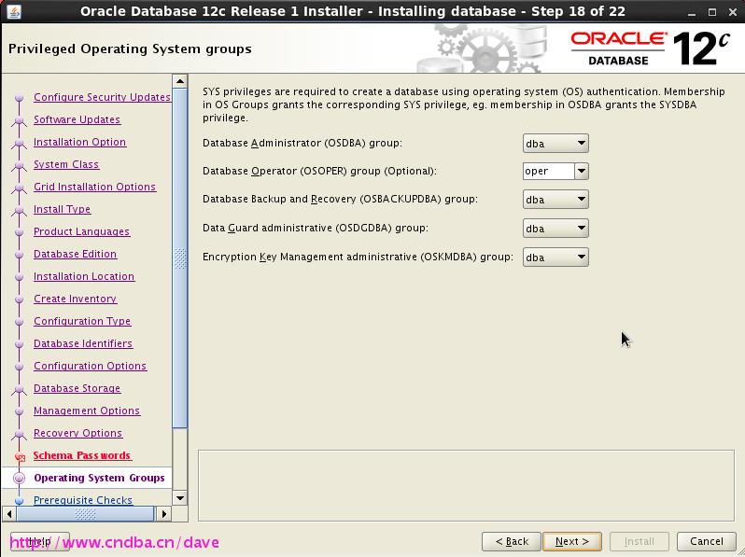This screenshot has height=557, width=745.
Task: Click the Encryption Key Management group label
Action: pos(358,257)
